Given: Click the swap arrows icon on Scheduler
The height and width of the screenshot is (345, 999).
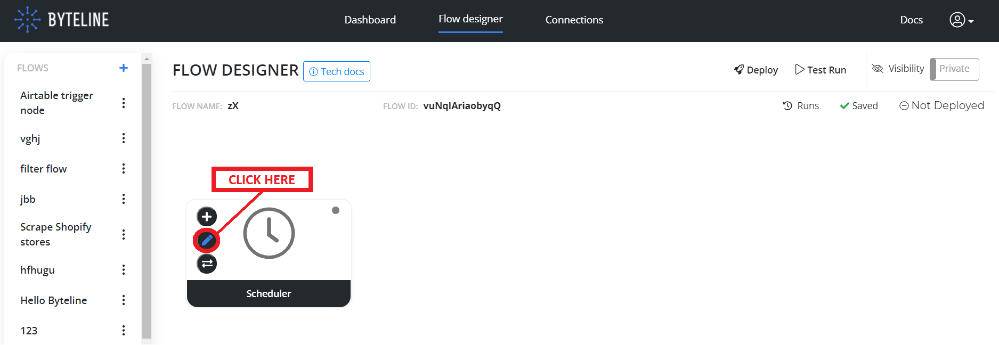Looking at the screenshot, I should 207,264.
